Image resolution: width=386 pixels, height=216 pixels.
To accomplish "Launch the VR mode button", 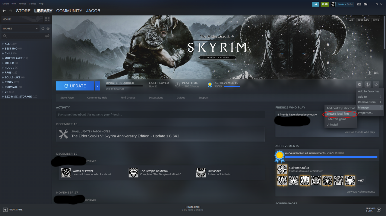I will coord(359,4).
